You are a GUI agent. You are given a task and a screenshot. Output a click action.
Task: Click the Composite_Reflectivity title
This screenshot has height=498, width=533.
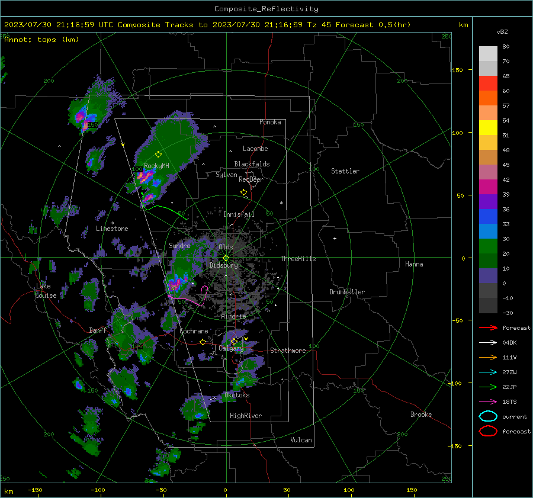(x=266, y=9)
